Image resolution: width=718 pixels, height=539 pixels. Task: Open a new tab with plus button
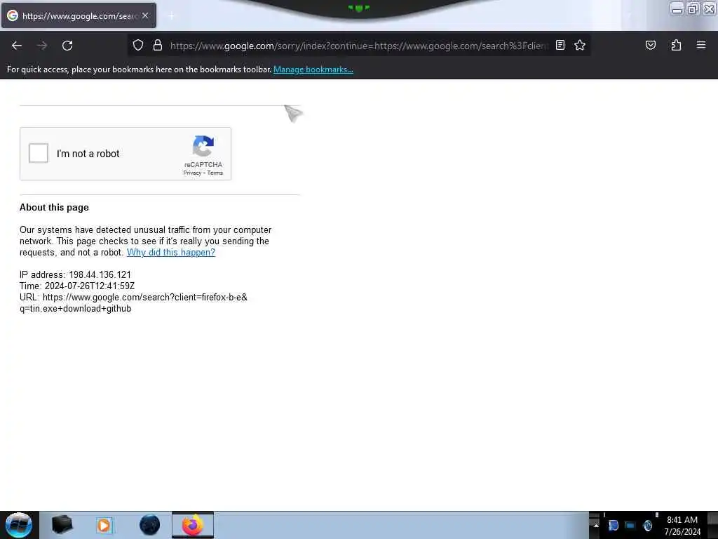click(171, 16)
